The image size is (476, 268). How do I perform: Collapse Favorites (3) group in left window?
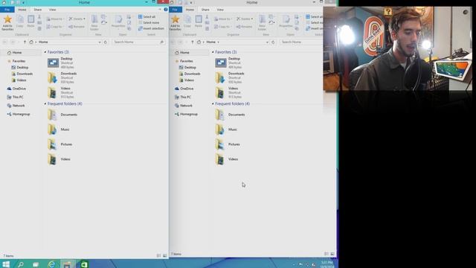point(45,52)
